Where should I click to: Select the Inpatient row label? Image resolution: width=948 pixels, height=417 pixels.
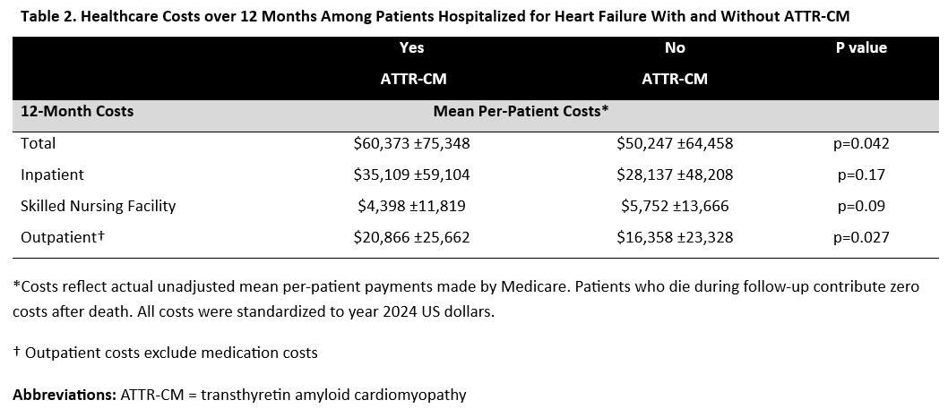tap(52, 174)
